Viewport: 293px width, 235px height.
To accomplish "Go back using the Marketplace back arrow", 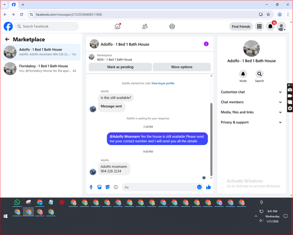I will pos(7,39).
